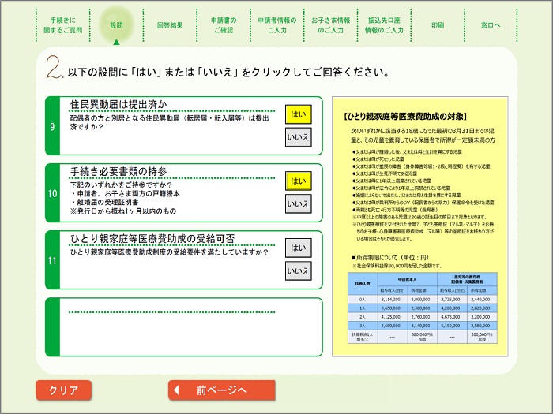Select the 振込先口座情報のご入力 step
Image resolution: width=553 pixels, height=414 pixels.
click(384, 25)
